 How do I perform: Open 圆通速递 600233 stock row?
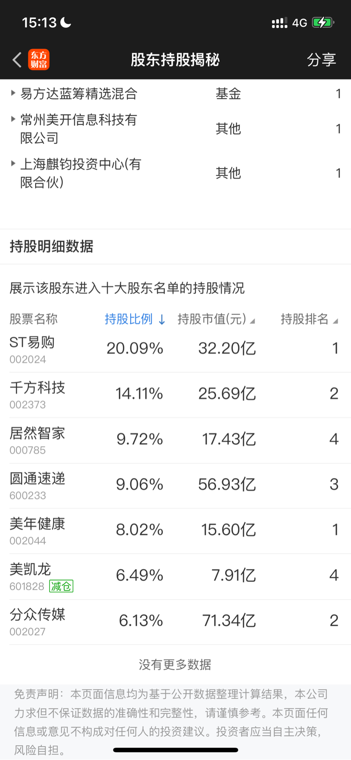tap(175, 485)
